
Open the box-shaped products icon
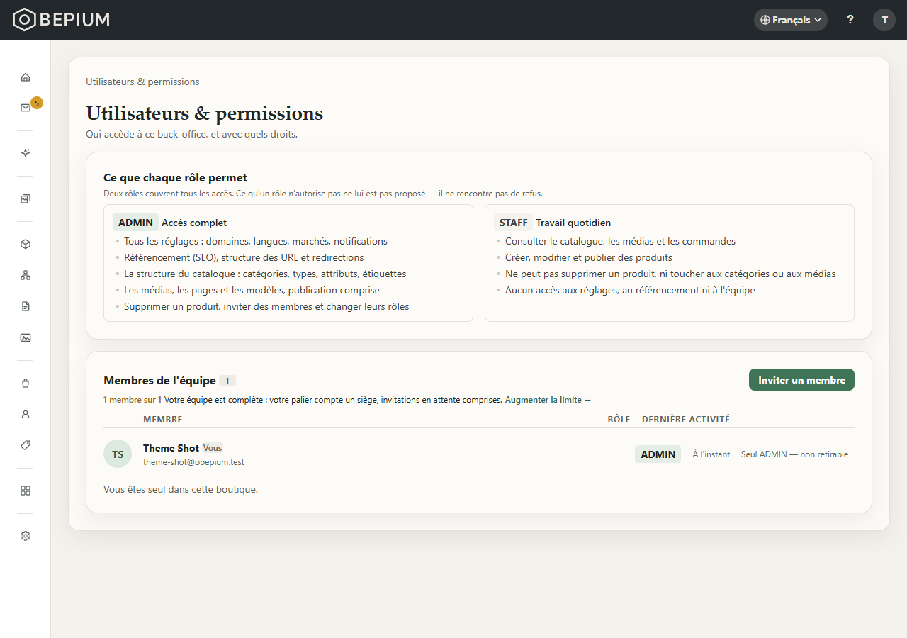(26, 244)
